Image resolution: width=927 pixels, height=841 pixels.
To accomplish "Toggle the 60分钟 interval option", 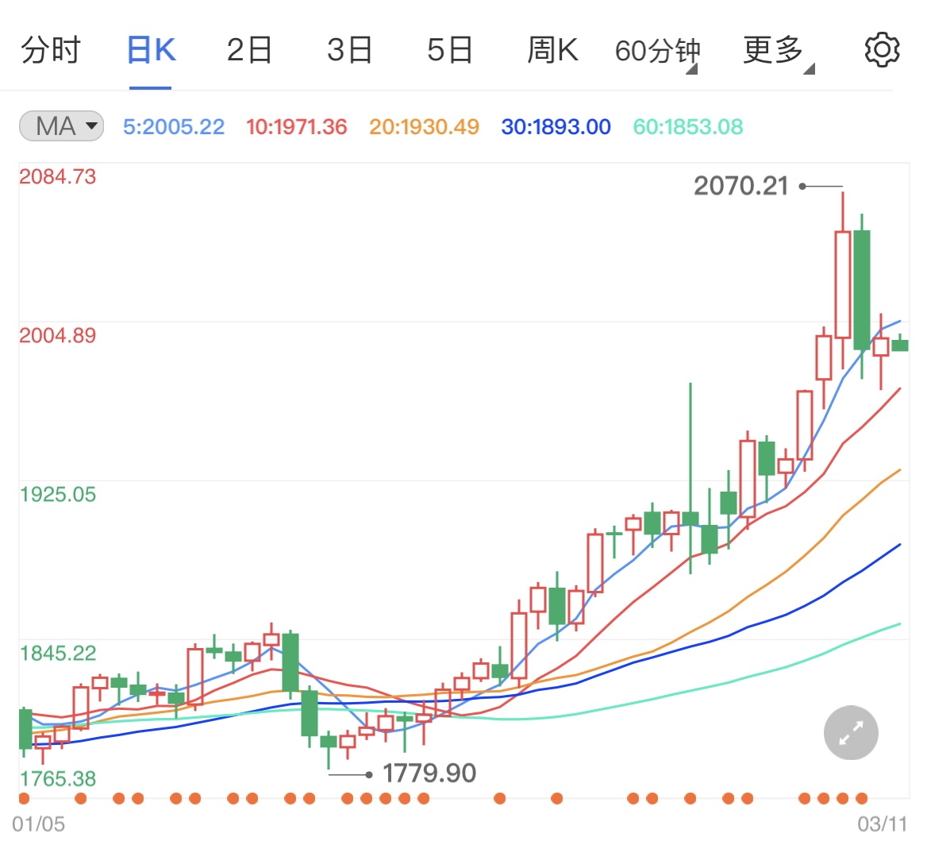I will pos(657,48).
